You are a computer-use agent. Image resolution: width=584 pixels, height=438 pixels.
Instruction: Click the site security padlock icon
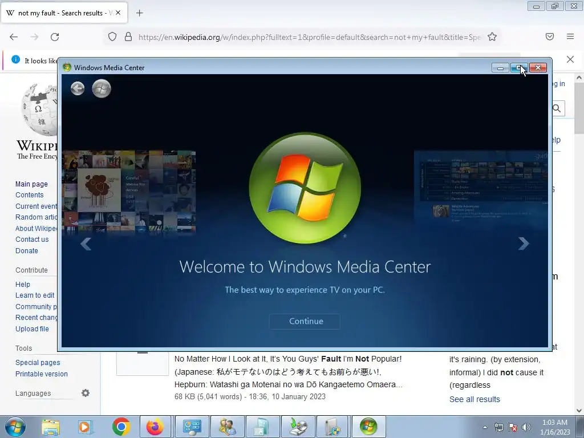point(128,36)
